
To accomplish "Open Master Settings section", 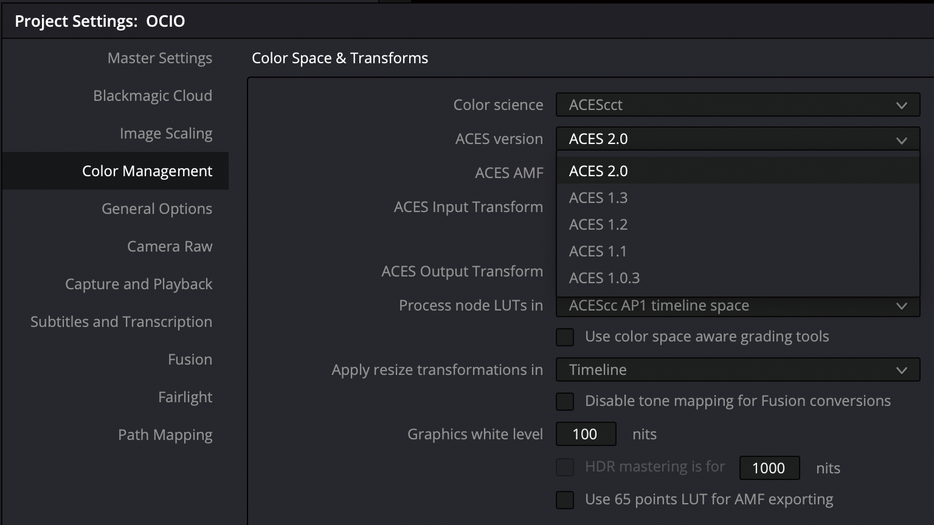I will tap(160, 58).
